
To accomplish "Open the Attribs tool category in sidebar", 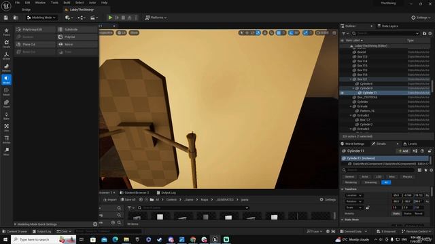I will (x=6, y=140).
